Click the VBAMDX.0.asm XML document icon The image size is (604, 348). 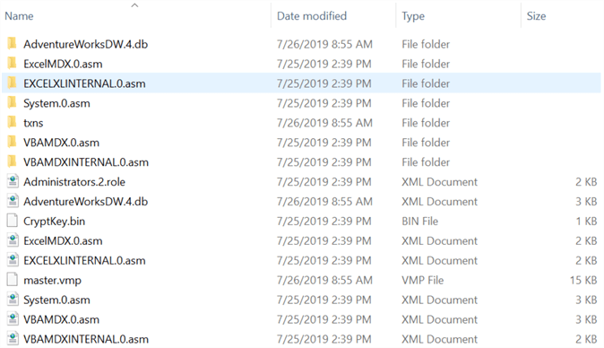pos(13,318)
